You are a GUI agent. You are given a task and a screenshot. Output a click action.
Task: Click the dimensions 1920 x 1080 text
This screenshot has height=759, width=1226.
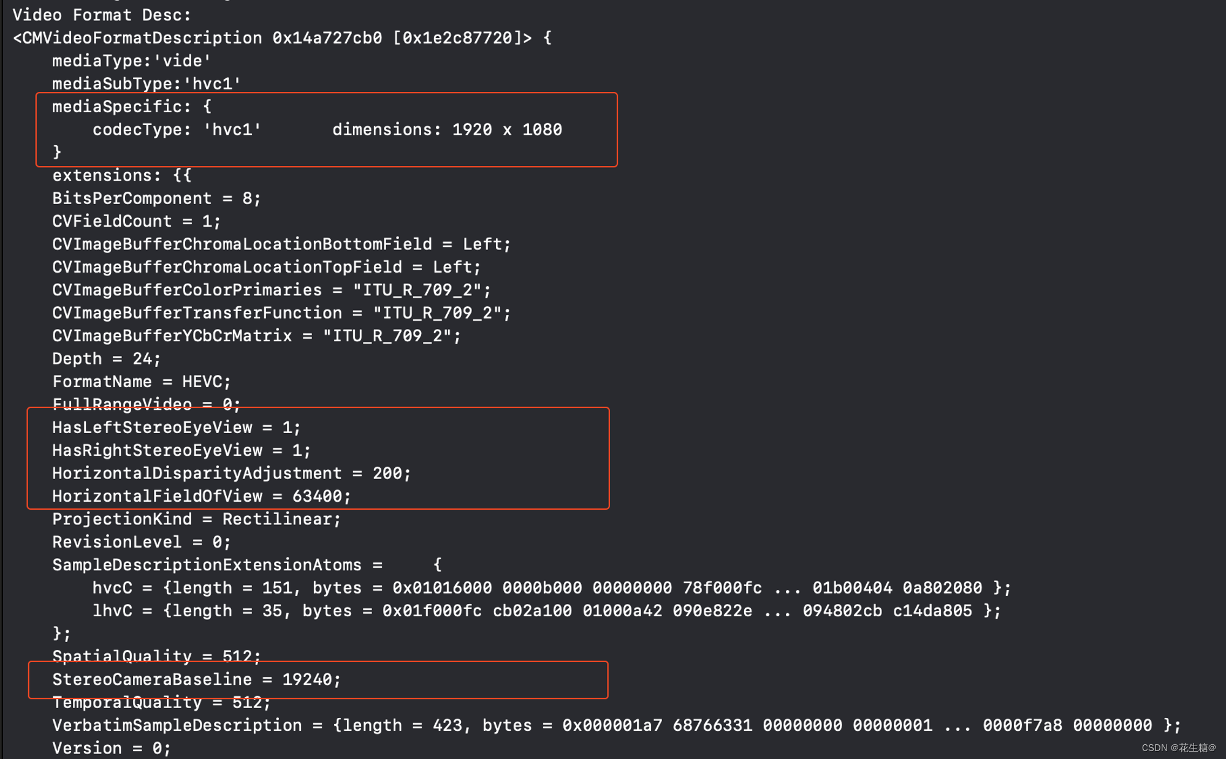tap(447, 130)
